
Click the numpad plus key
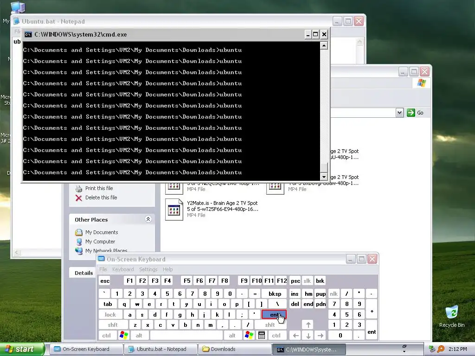click(x=372, y=309)
